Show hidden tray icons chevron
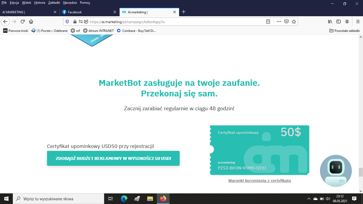 pyautogui.click(x=309, y=199)
